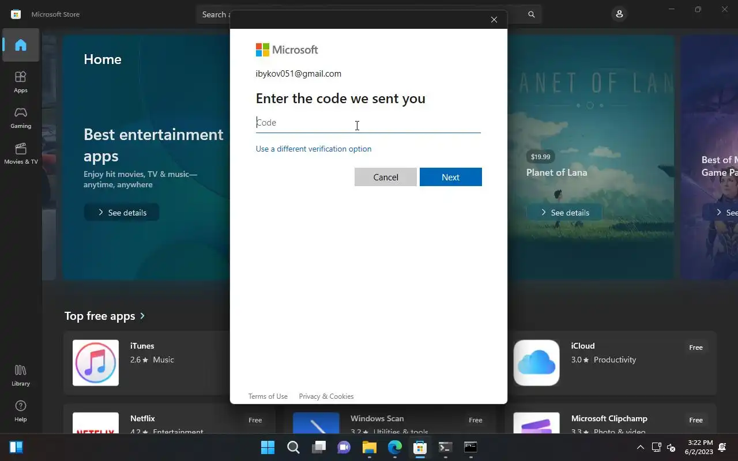Click See details for Planet of Lana
The image size is (738, 461).
564,213
